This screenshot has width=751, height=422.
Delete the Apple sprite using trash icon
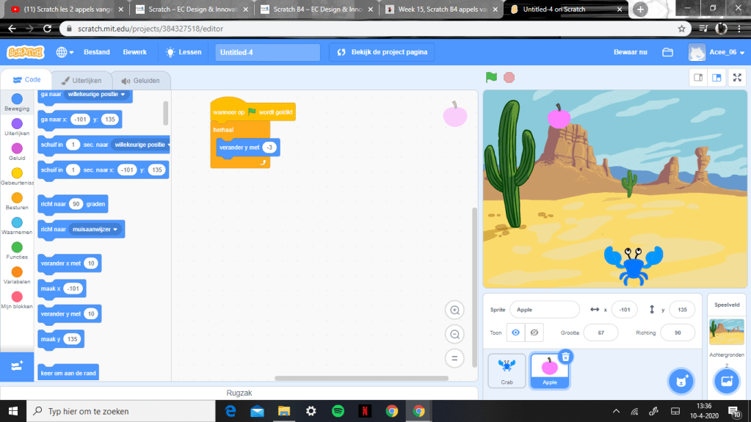(565, 357)
